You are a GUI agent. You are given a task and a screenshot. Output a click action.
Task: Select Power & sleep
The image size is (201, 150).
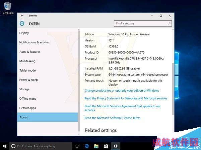pos(48,80)
